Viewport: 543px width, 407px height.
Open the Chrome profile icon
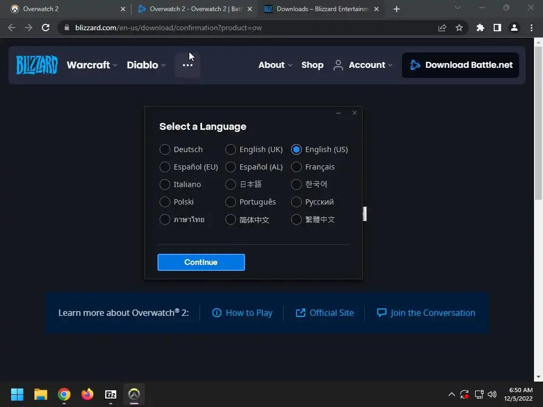pyautogui.click(x=514, y=28)
